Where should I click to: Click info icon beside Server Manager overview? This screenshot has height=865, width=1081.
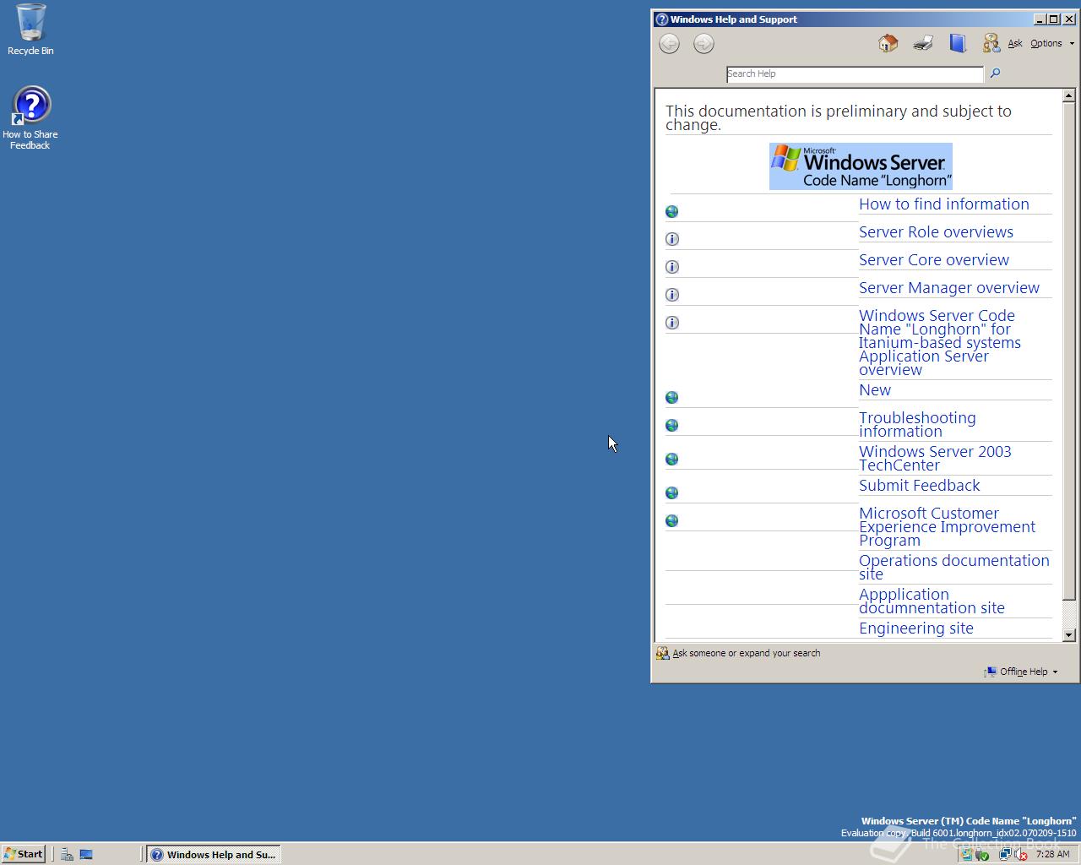(x=672, y=295)
